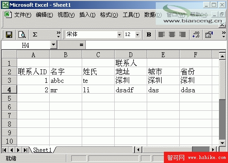Go to the next sheet tab arrow
Screen dimensions: 228x163
click(19, 150)
